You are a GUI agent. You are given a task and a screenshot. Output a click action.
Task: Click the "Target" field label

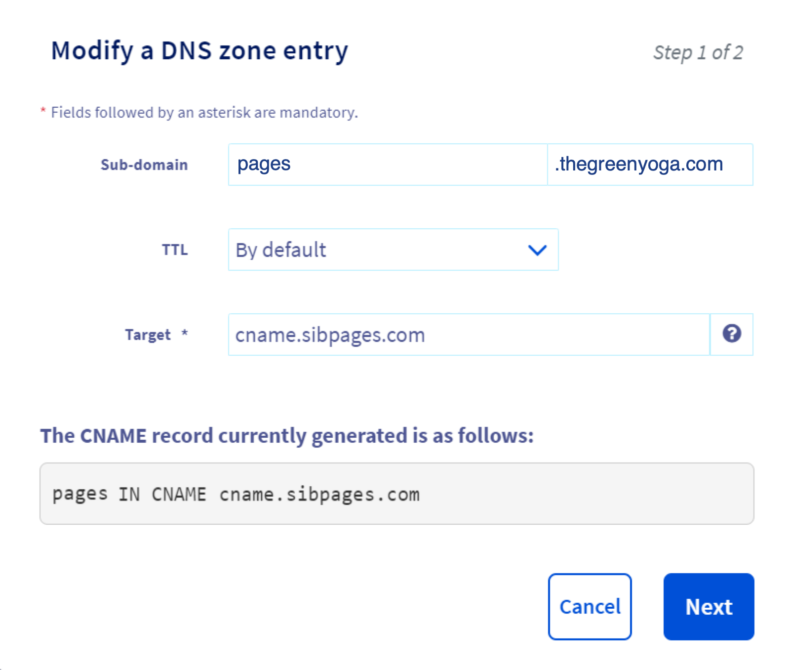[148, 335]
